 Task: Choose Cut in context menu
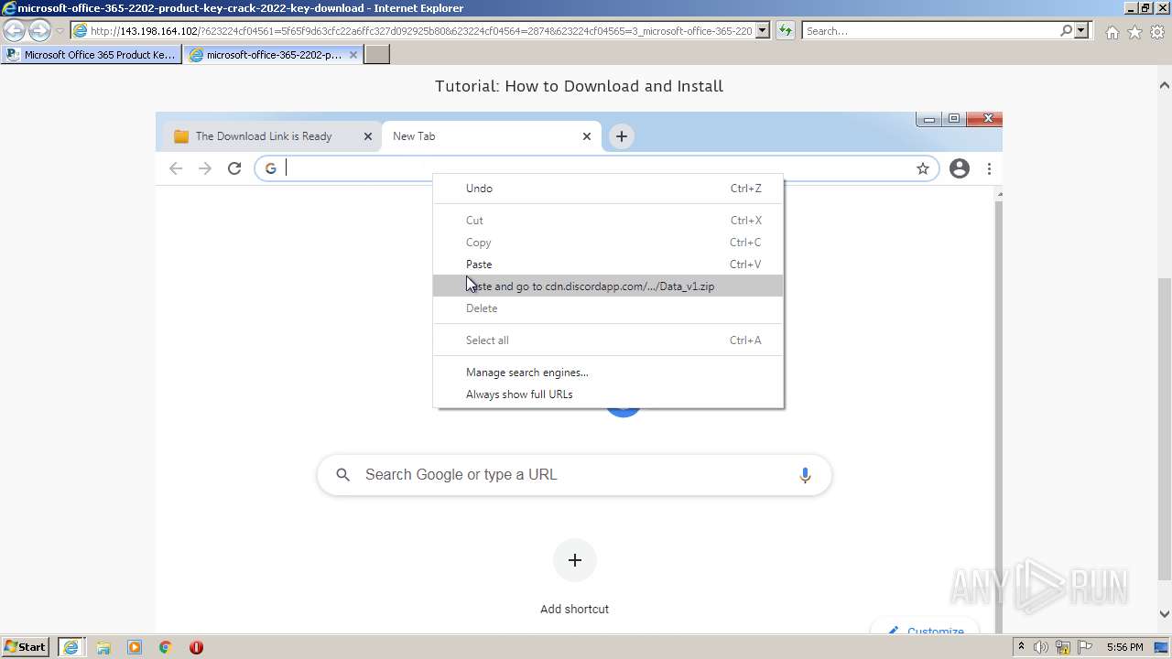click(x=608, y=221)
